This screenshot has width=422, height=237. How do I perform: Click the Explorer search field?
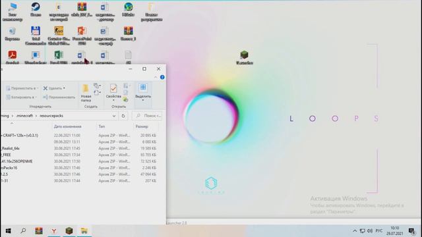(x=148, y=116)
